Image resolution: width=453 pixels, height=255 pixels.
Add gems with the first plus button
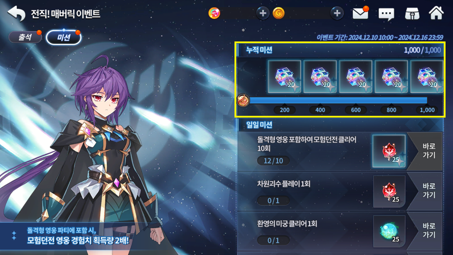click(x=263, y=13)
